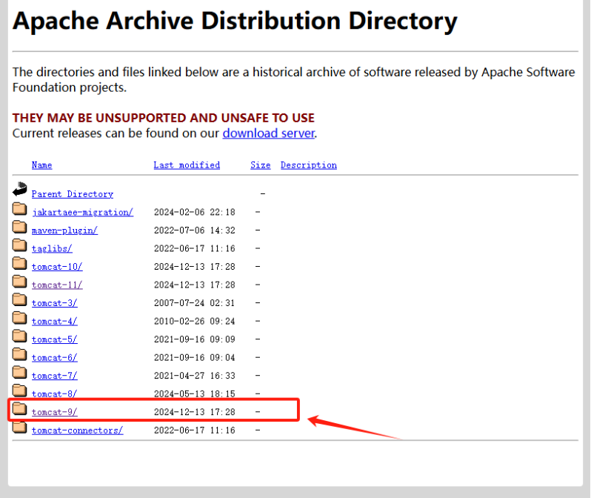
Task: Click the date 2007-07-24 02:31
Action: [195, 303]
